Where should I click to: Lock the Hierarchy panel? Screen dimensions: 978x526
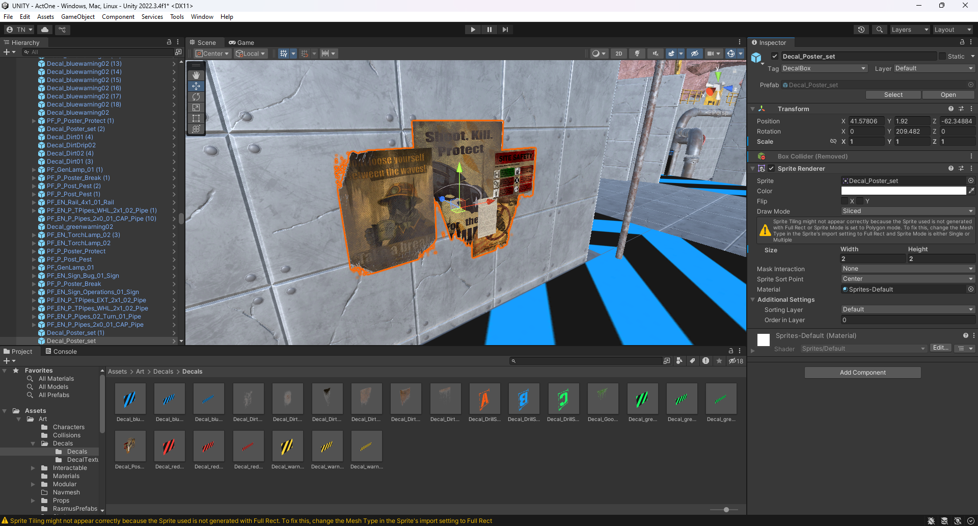click(x=169, y=42)
